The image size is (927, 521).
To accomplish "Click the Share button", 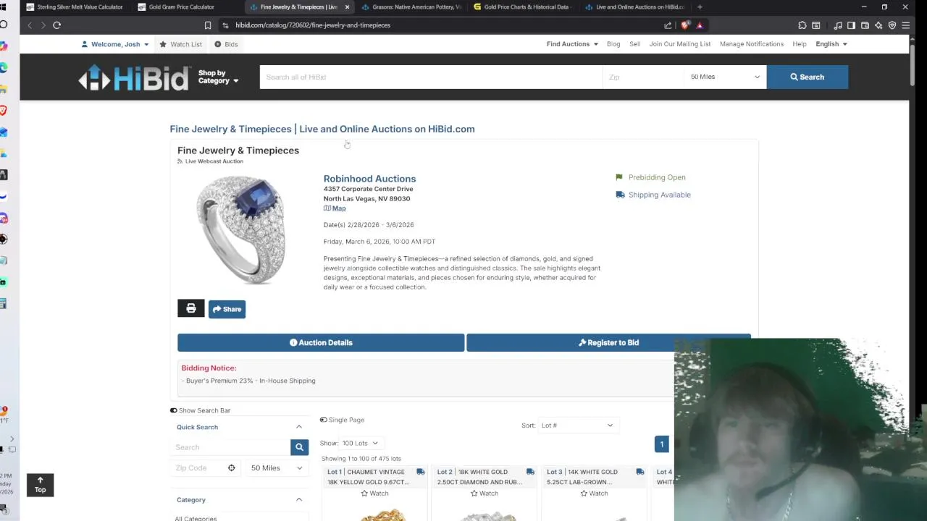I will (227, 309).
